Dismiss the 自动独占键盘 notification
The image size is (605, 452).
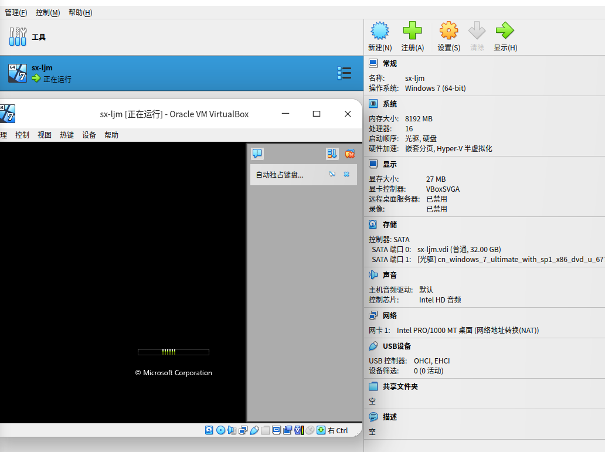pyautogui.click(x=346, y=174)
